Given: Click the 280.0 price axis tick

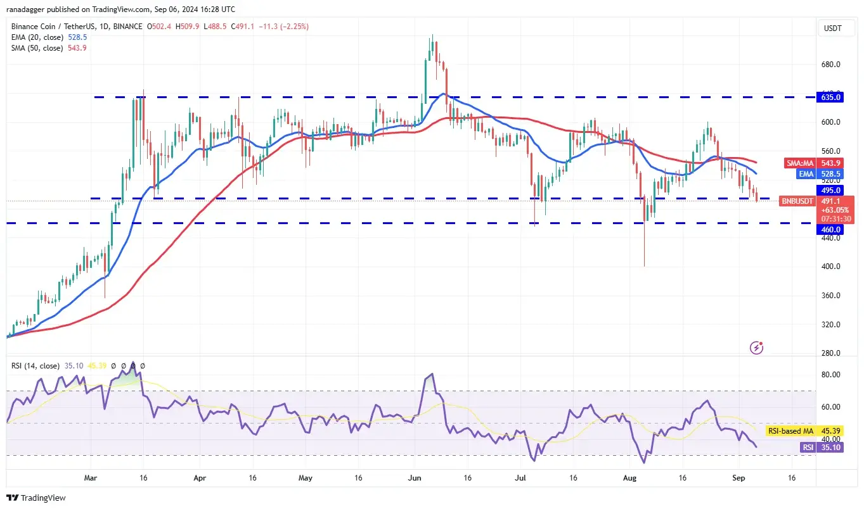Looking at the screenshot, I should coord(831,353).
